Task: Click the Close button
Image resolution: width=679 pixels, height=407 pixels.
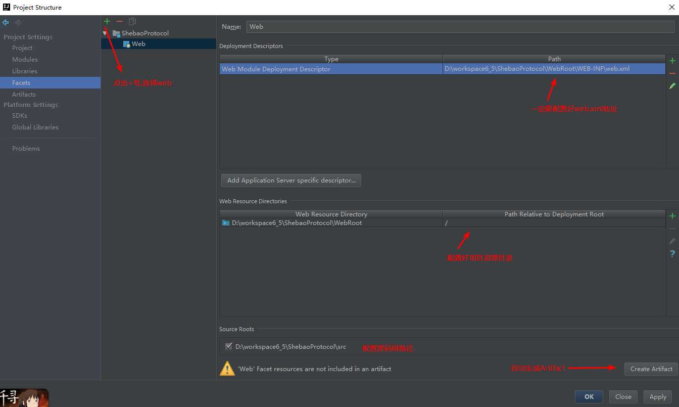Action: pyautogui.click(x=623, y=397)
